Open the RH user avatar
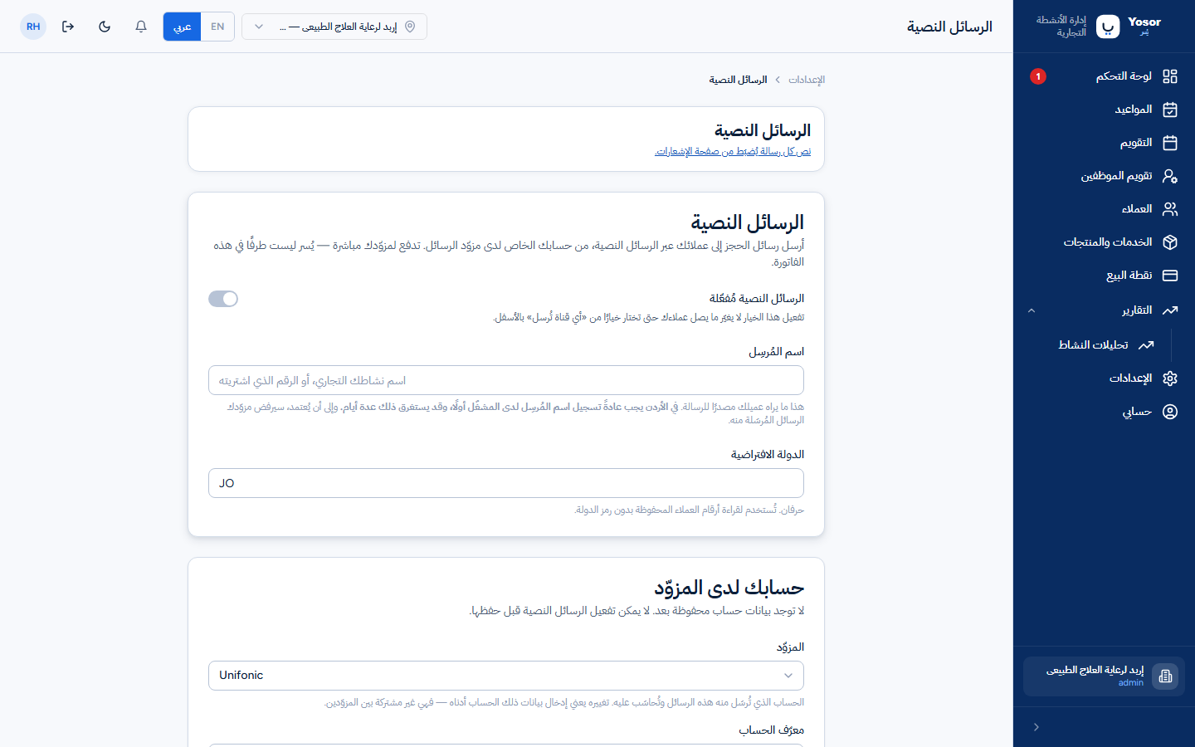 (33, 27)
